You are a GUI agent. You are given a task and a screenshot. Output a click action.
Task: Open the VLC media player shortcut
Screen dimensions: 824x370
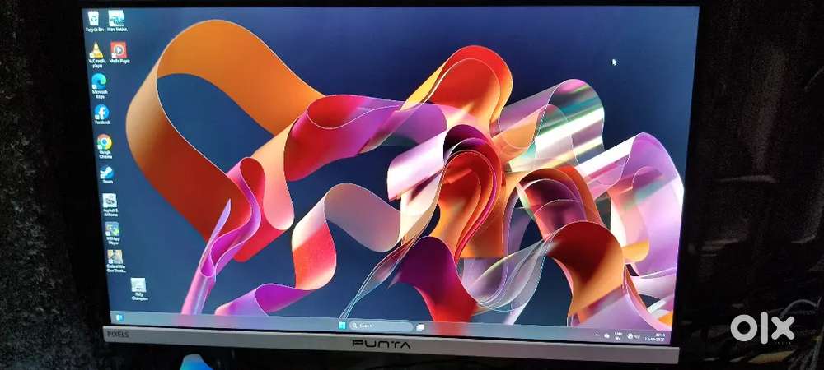96,51
